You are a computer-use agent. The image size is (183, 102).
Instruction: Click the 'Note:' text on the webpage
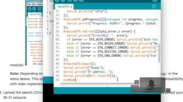(15, 74)
